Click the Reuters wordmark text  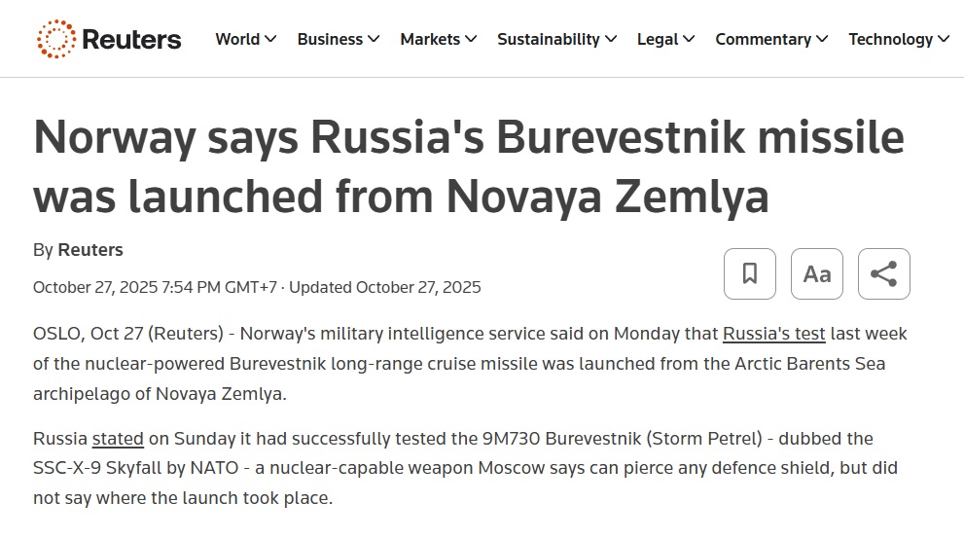[x=131, y=39]
